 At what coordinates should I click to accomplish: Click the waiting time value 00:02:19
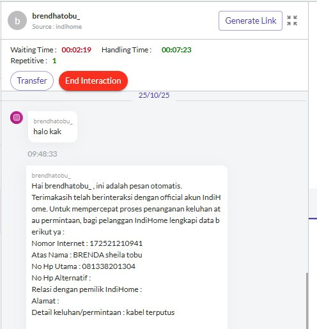(x=76, y=50)
